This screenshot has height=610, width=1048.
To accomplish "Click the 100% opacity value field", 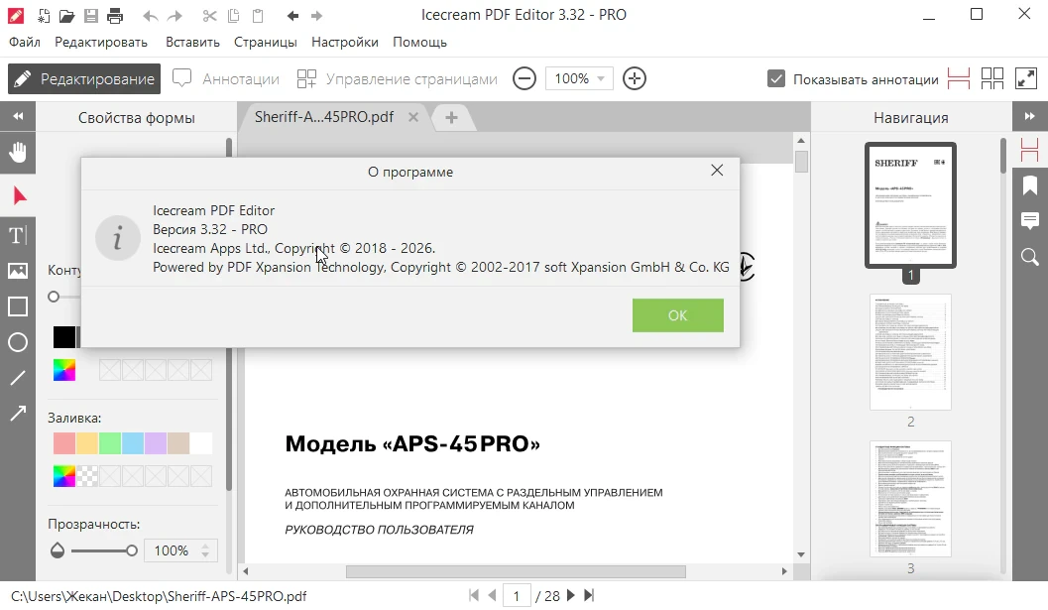I will (172, 550).
